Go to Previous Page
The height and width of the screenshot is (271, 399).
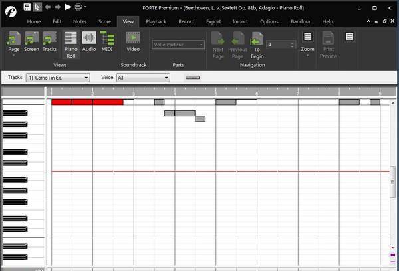tap(237, 45)
